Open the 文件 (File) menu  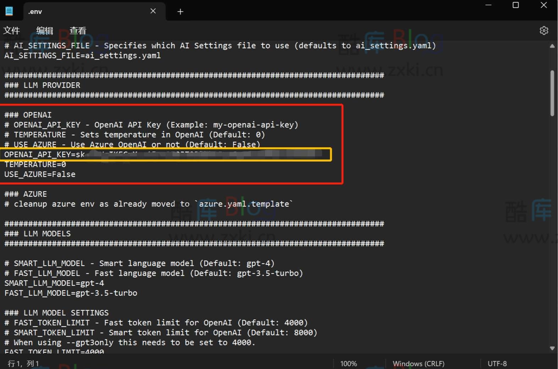(11, 31)
